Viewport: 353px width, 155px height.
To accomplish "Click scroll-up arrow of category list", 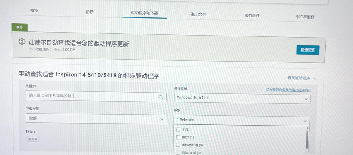I will (307, 128).
